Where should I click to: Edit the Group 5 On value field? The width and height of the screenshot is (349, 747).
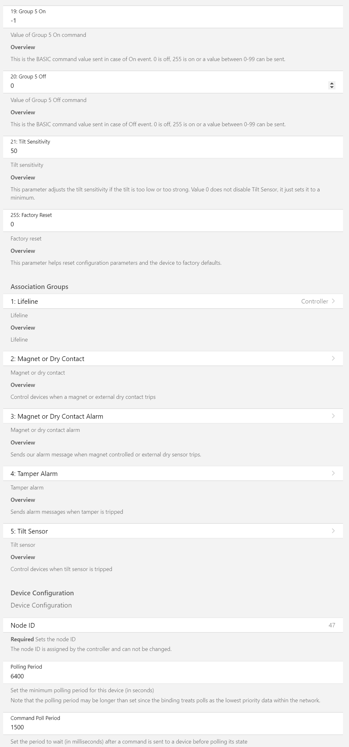point(173,21)
